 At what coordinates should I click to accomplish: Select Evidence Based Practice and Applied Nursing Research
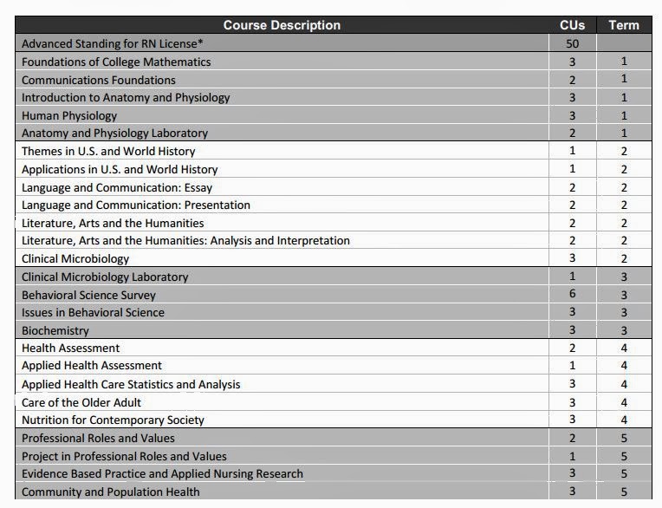162,473
